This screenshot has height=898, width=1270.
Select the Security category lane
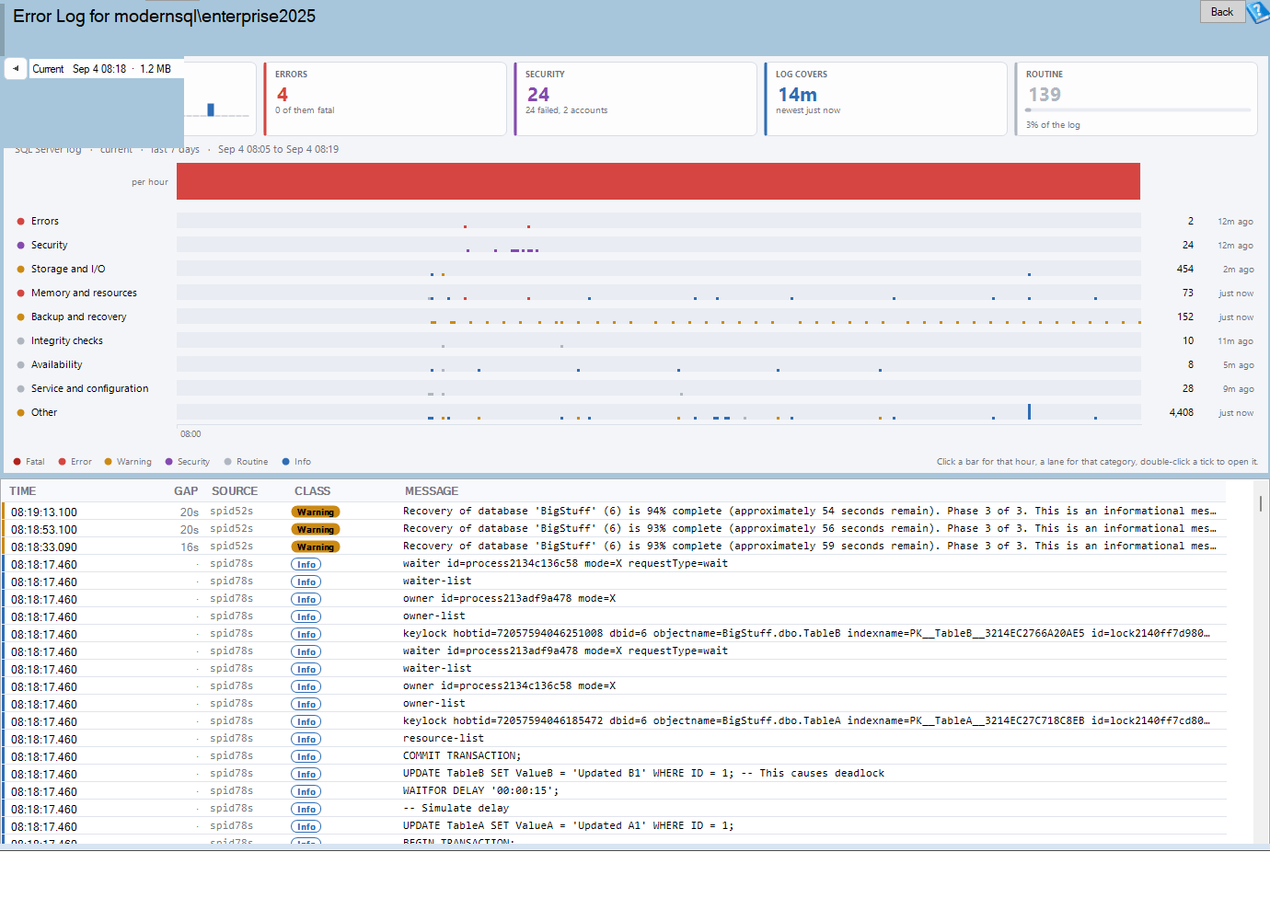click(658, 245)
